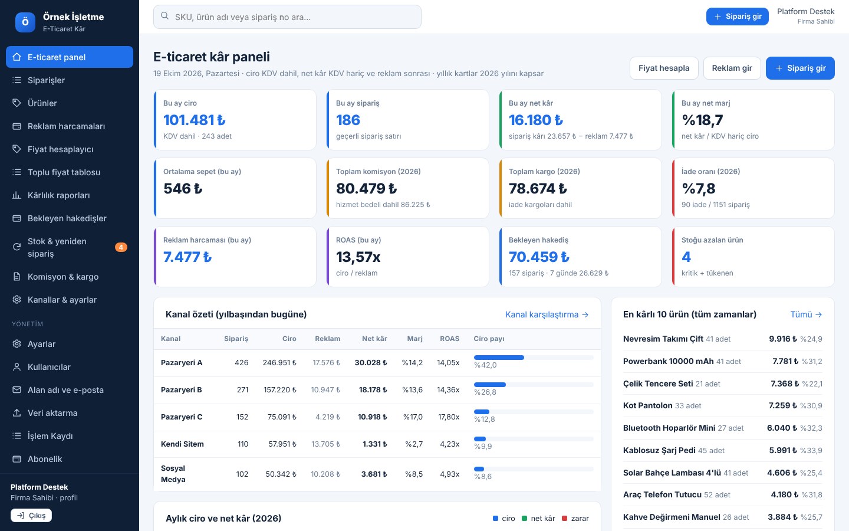The width and height of the screenshot is (849, 531).
Task: Click the card icon beside Abonelik
Action: click(x=17, y=459)
